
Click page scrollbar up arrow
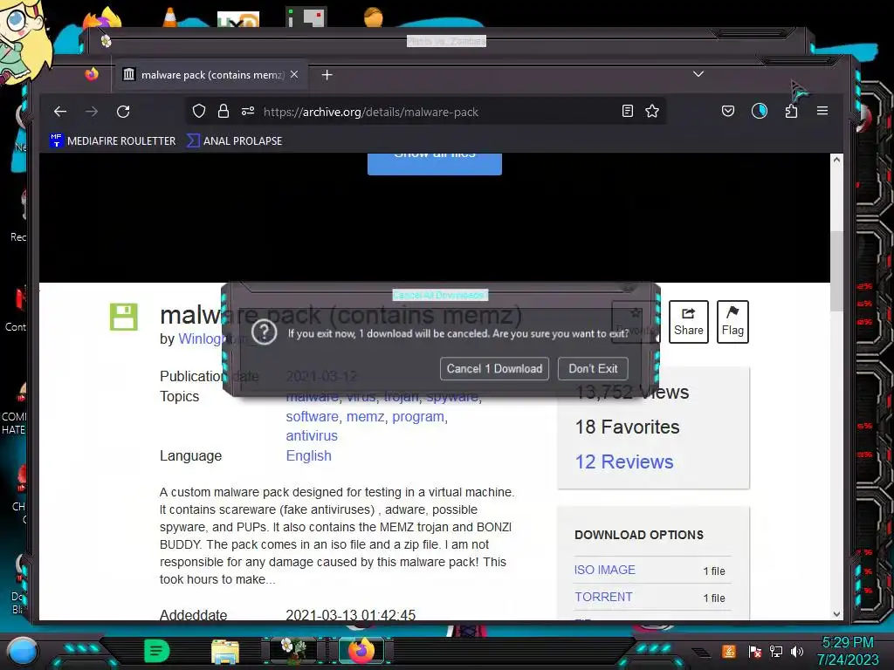(x=836, y=161)
